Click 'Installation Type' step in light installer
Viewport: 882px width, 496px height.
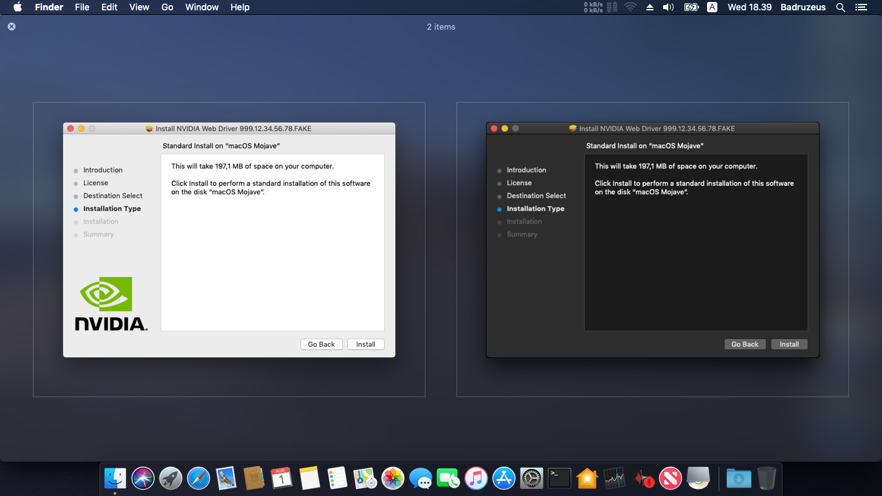pyautogui.click(x=112, y=209)
